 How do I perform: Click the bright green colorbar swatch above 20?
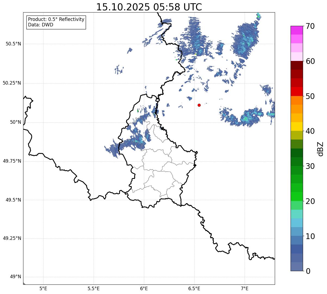(x=297, y=196)
